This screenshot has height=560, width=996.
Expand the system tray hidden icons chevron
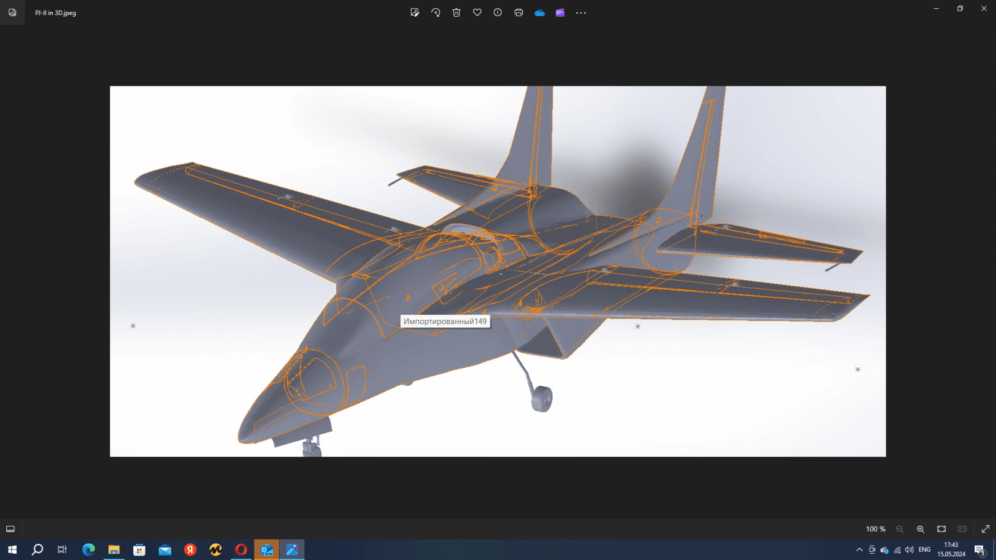pyautogui.click(x=860, y=549)
